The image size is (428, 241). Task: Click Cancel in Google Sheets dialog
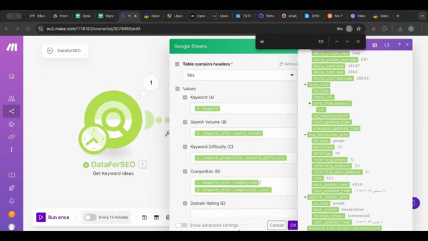click(x=277, y=225)
